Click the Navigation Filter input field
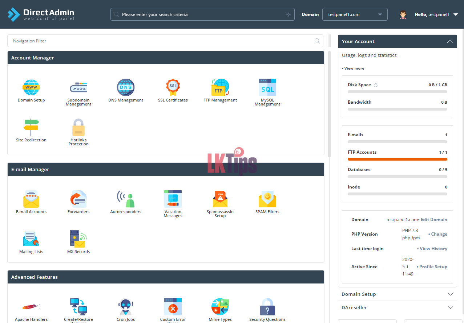Image resolution: width=464 pixels, height=323 pixels. (x=160, y=41)
